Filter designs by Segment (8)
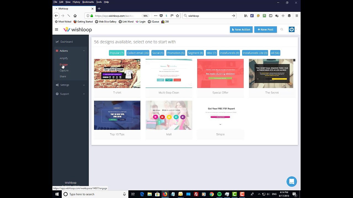The image size is (353, 198). [x=195, y=53]
